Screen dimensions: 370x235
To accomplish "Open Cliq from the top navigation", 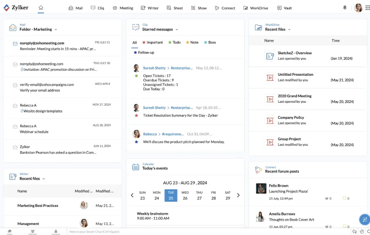I will [x=97, y=8].
